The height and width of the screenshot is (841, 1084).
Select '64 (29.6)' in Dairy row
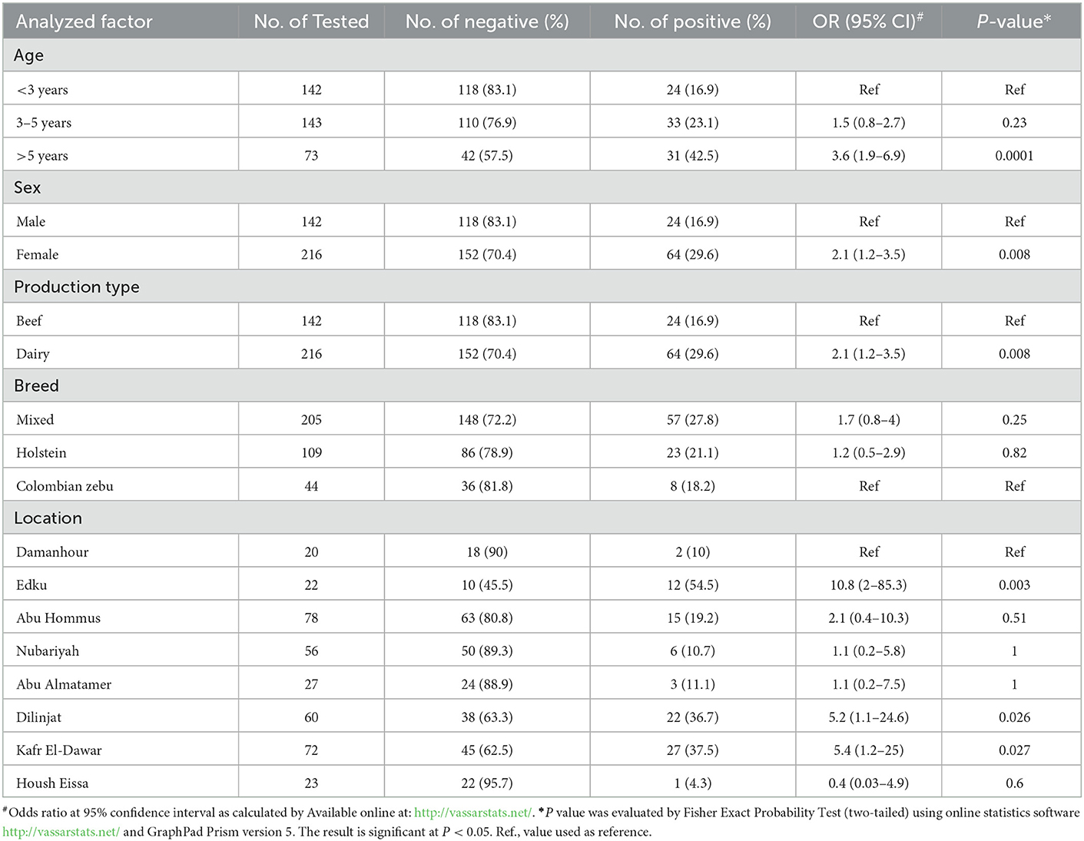click(x=692, y=354)
